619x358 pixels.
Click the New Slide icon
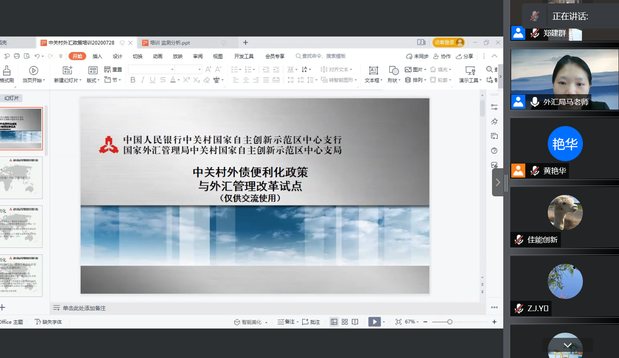(x=68, y=70)
